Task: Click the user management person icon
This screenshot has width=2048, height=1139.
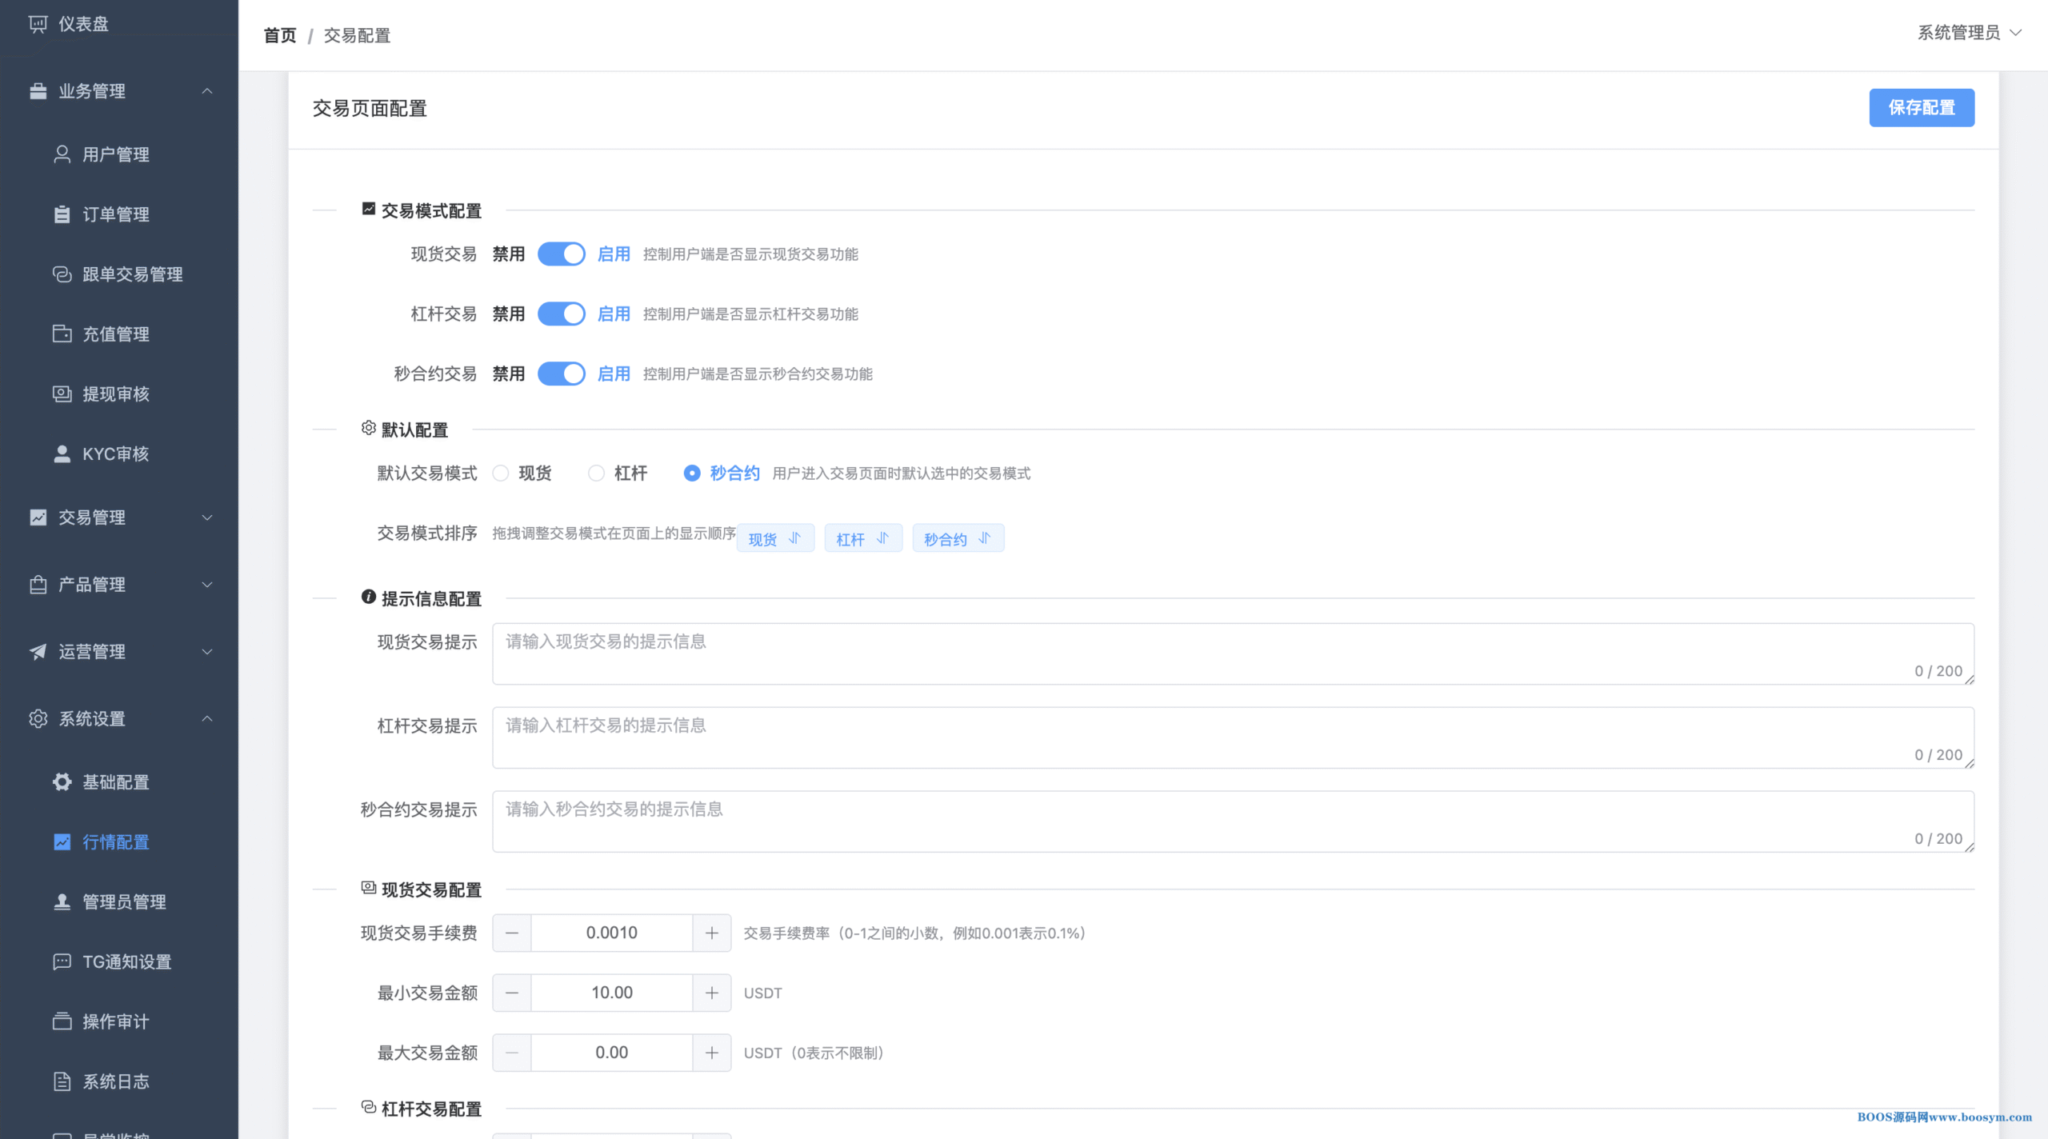Action: pyautogui.click(x=62, y=154)
